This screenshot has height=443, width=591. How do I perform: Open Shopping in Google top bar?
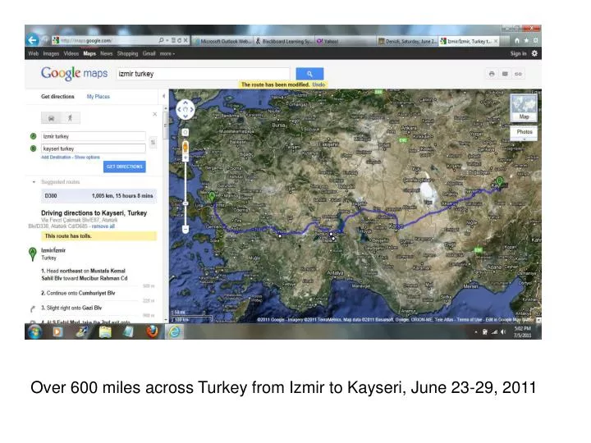(127, 54)
